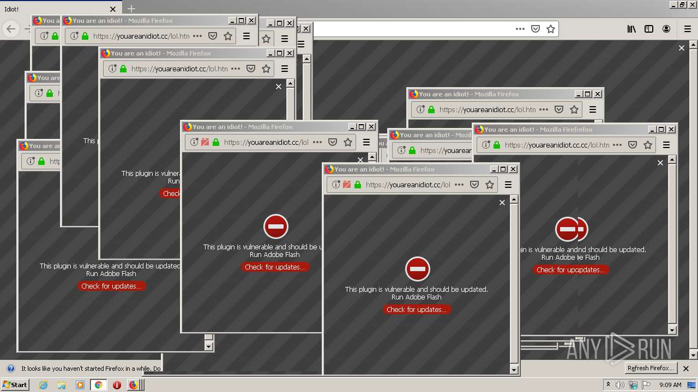Open page actions dots in the frontmost popup
The image size is (698, 392).
tap(459, 185)
